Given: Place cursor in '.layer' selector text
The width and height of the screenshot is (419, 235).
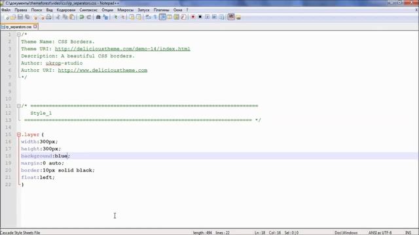Looking at the screenshot, I should click(31, 134).
